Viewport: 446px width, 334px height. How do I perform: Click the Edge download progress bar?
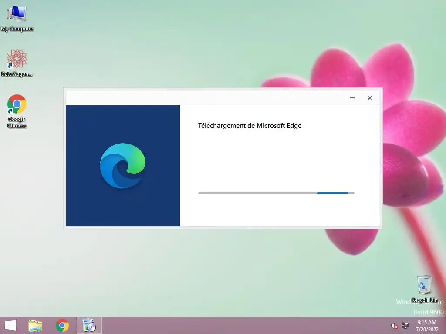point(276,193)
